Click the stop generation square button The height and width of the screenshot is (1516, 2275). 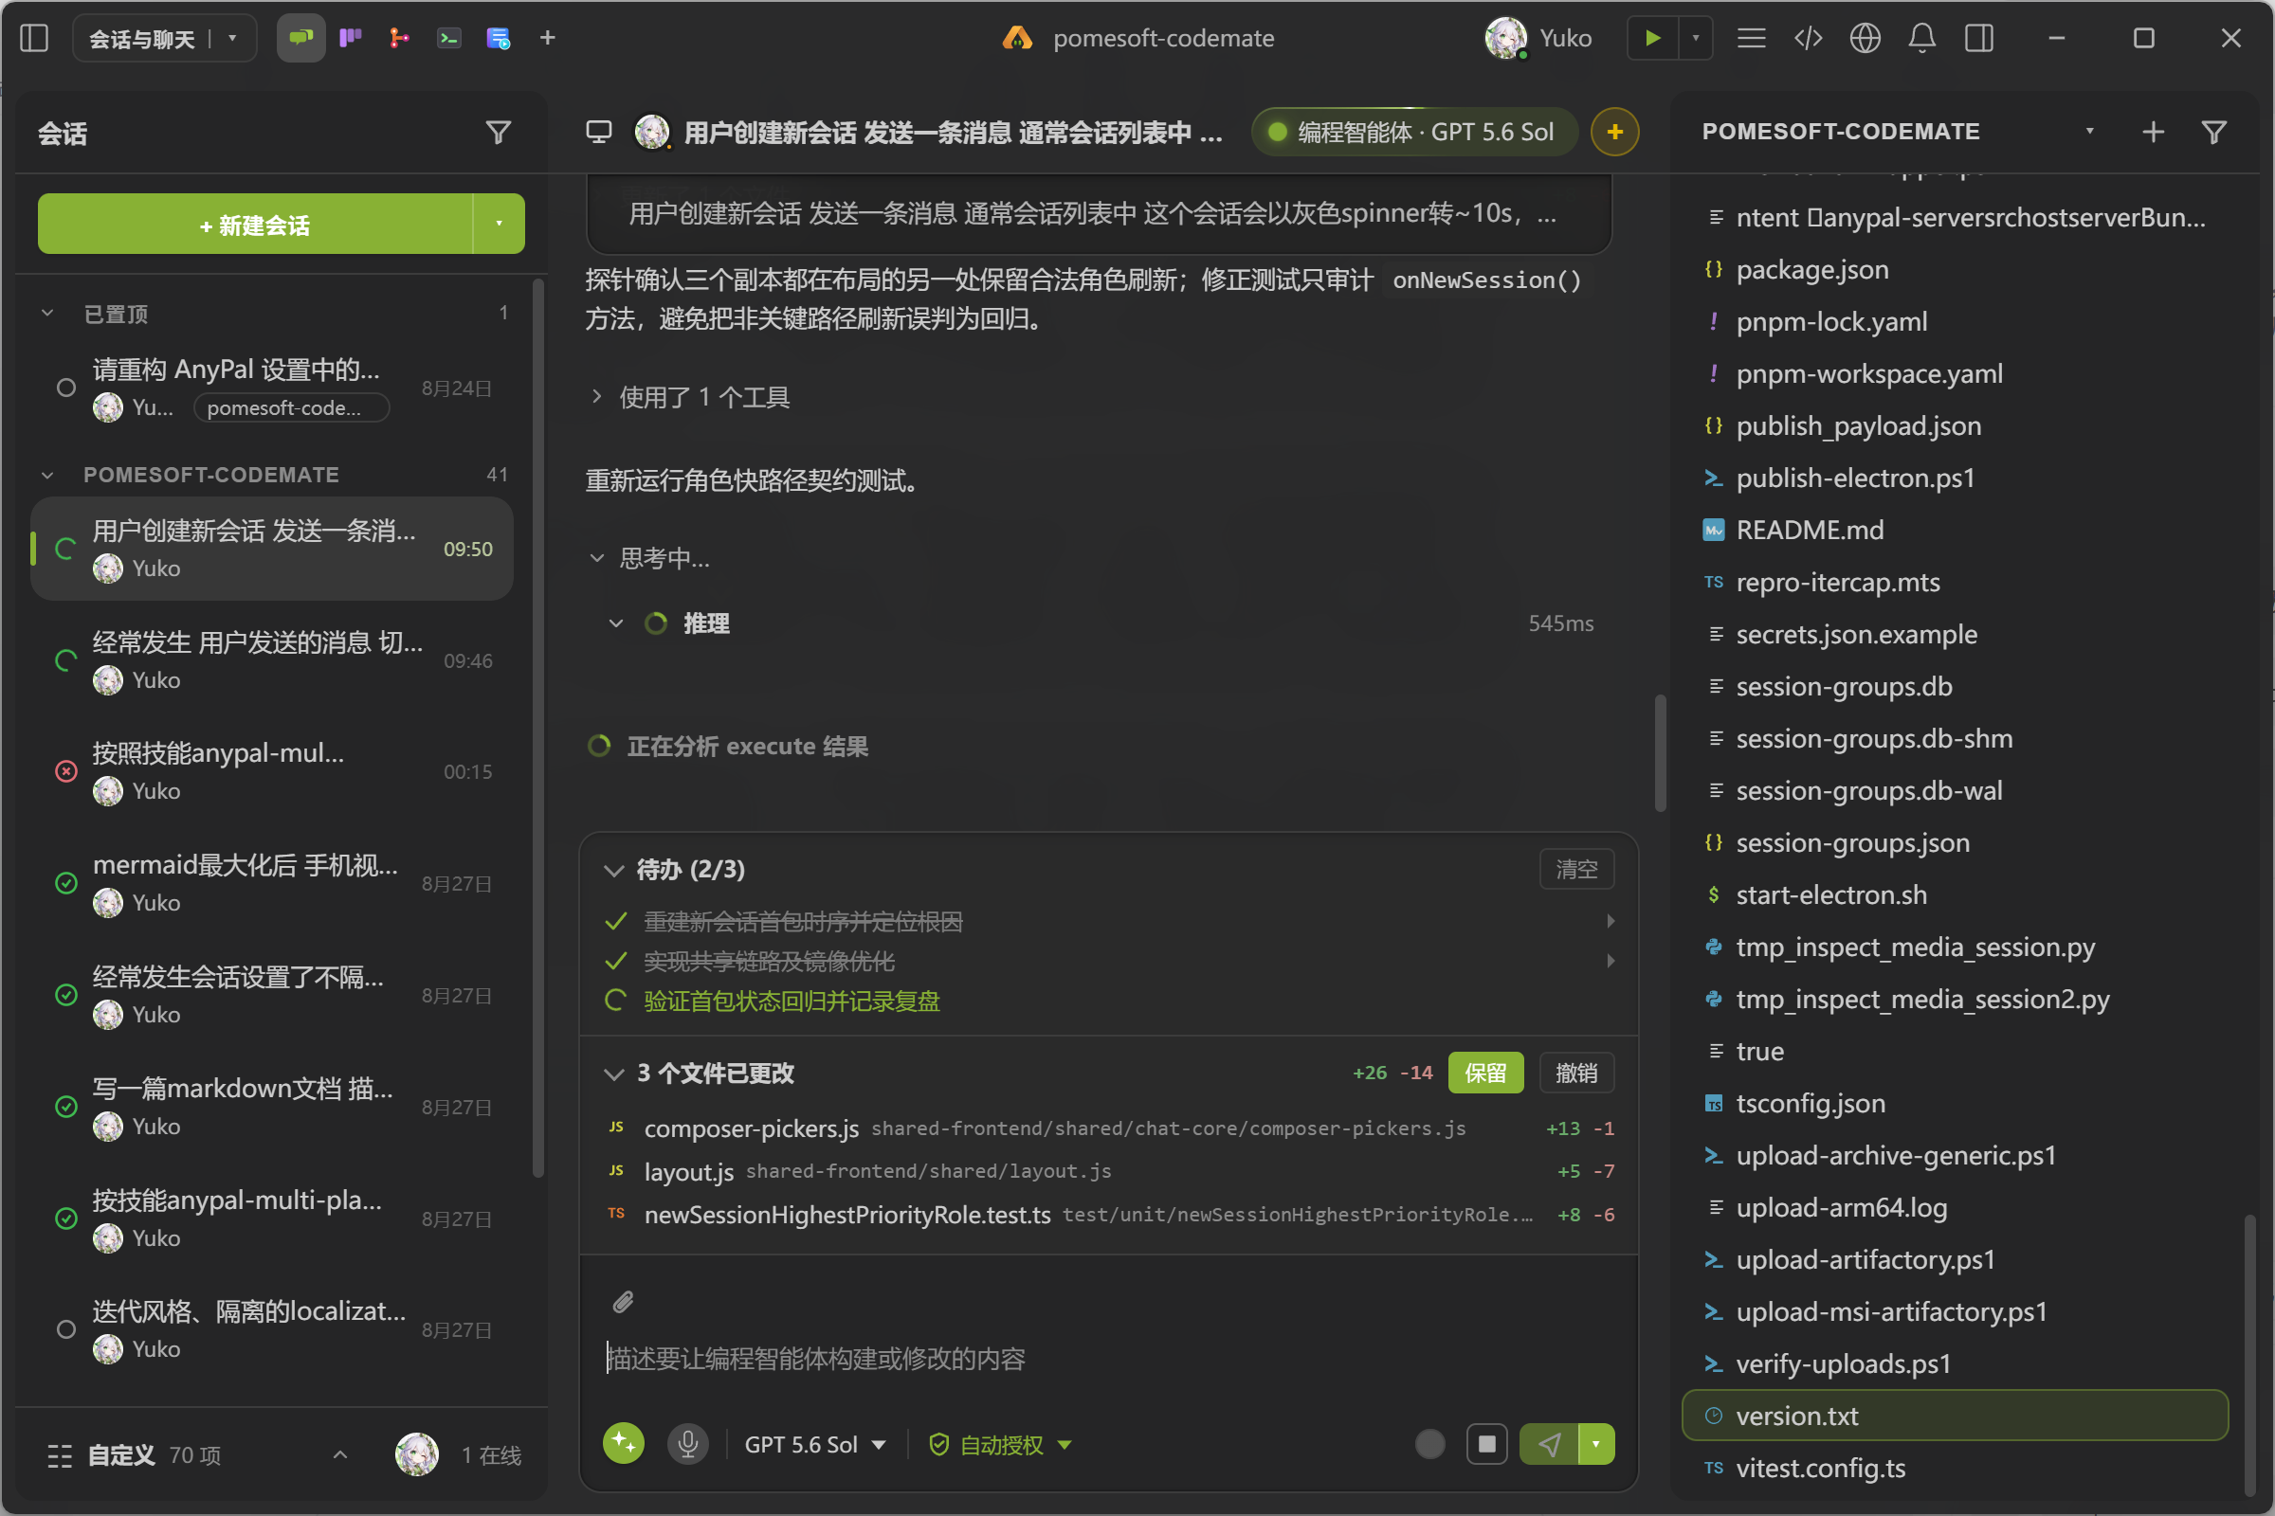pyautogui.click(x=1486, y=1444)
